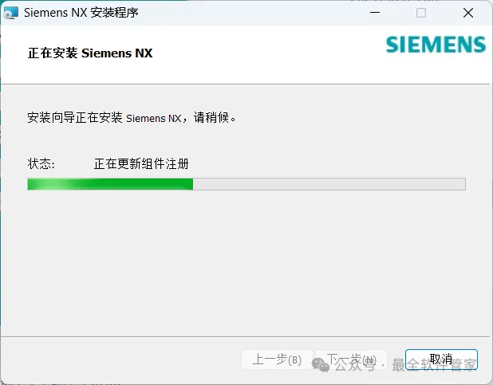The image size is (493, 385).
Task: Click the 最全软件管家 watermark text
Action: pyautogui.click(x=435, y=364)
